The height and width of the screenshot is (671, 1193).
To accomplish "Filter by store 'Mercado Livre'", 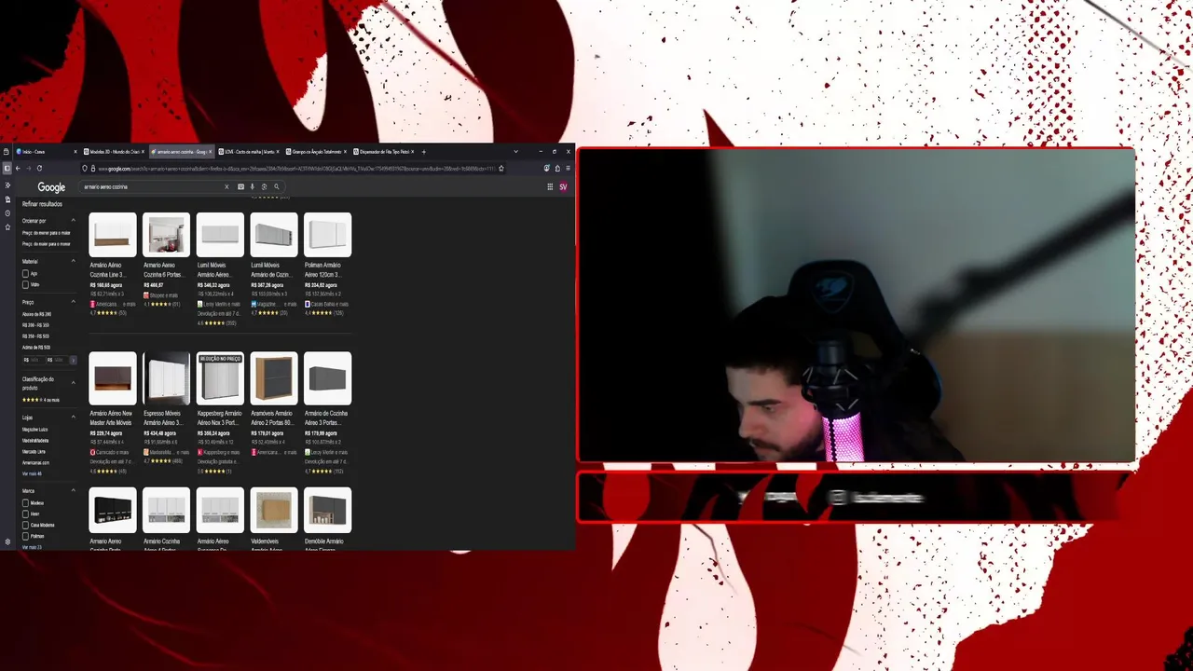I will coord(34,452).
